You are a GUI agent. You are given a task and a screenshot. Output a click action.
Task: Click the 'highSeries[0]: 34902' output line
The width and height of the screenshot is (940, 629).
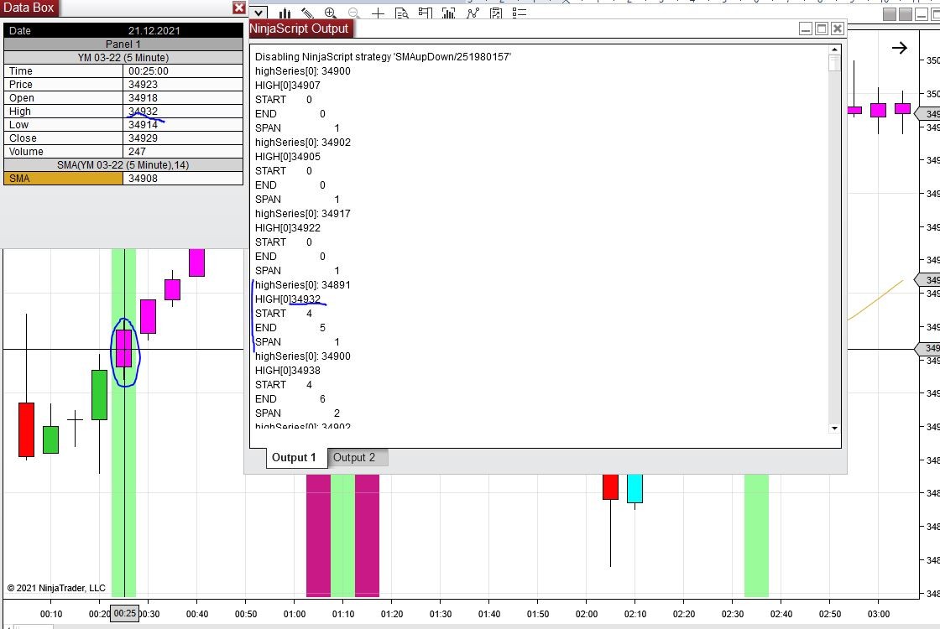click(303, 143)
